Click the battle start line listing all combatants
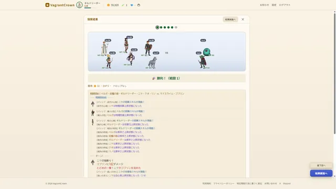This screenshot has width=336, height=189. coord(137,93)
